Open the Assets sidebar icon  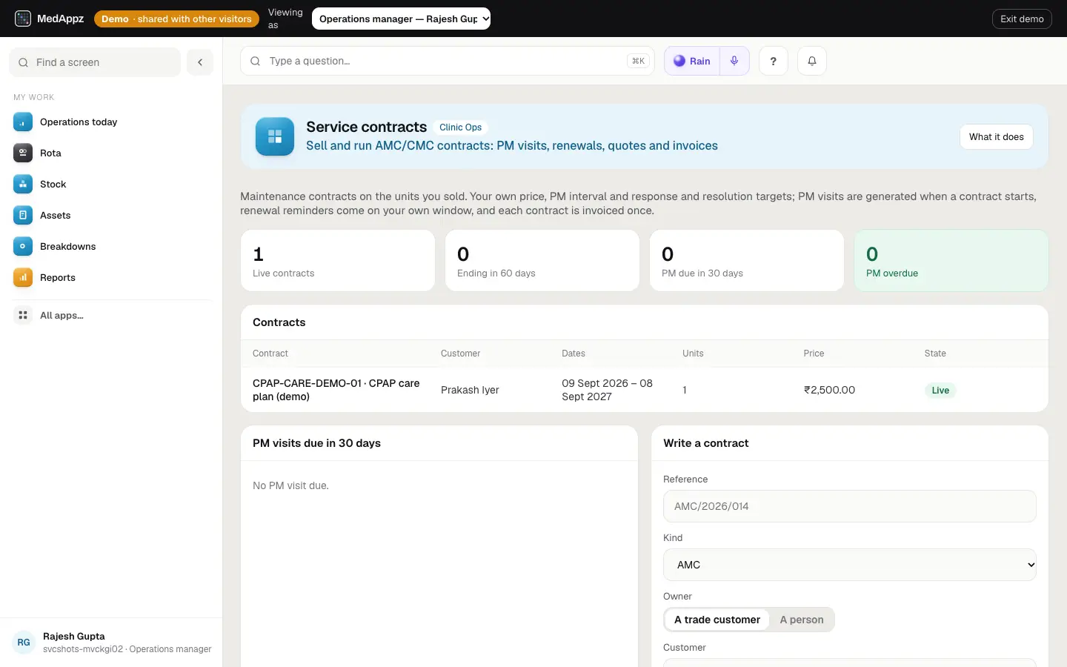pos(23,215)
